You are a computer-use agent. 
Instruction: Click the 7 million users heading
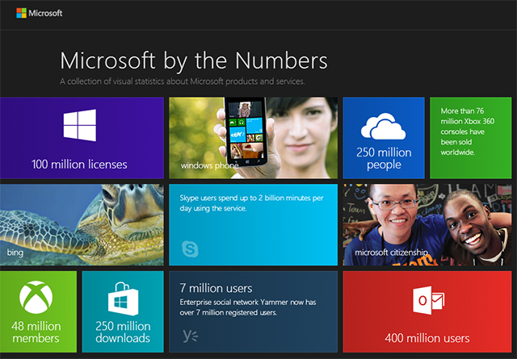[216, 288]
